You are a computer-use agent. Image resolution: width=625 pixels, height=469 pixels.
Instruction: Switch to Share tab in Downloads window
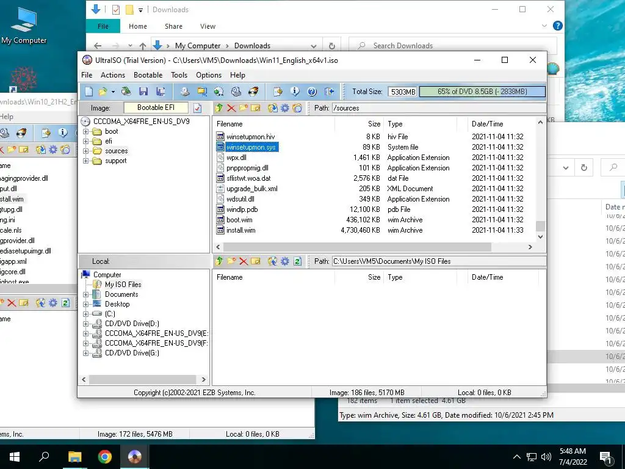click(x=173, y=26)
